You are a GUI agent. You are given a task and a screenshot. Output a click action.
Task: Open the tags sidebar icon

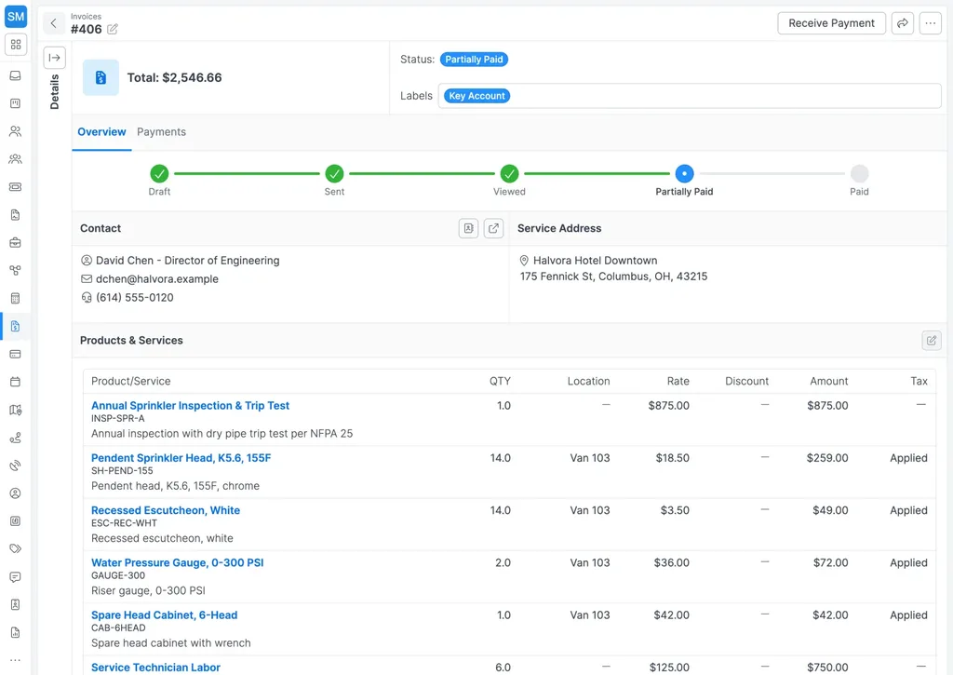[15, 548]
